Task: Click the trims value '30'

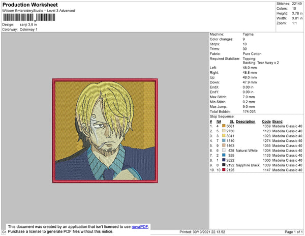Action: coord(245,49)
